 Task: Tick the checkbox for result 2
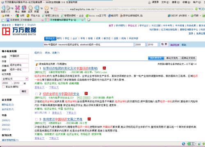tap(36, 94)
